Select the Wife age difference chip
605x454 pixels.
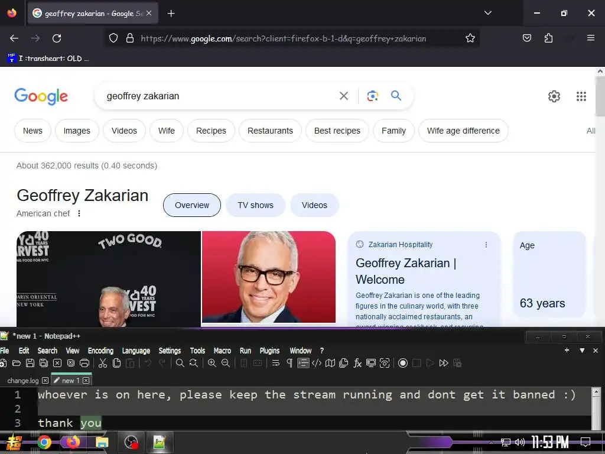coord(463,131)
